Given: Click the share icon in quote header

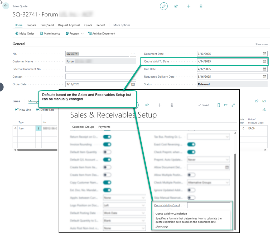Looking at the screenshot, I should tap(176, 6).
